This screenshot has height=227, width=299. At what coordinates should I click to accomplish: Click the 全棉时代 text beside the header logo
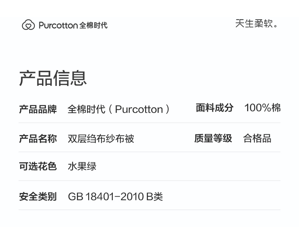(93, 25)
